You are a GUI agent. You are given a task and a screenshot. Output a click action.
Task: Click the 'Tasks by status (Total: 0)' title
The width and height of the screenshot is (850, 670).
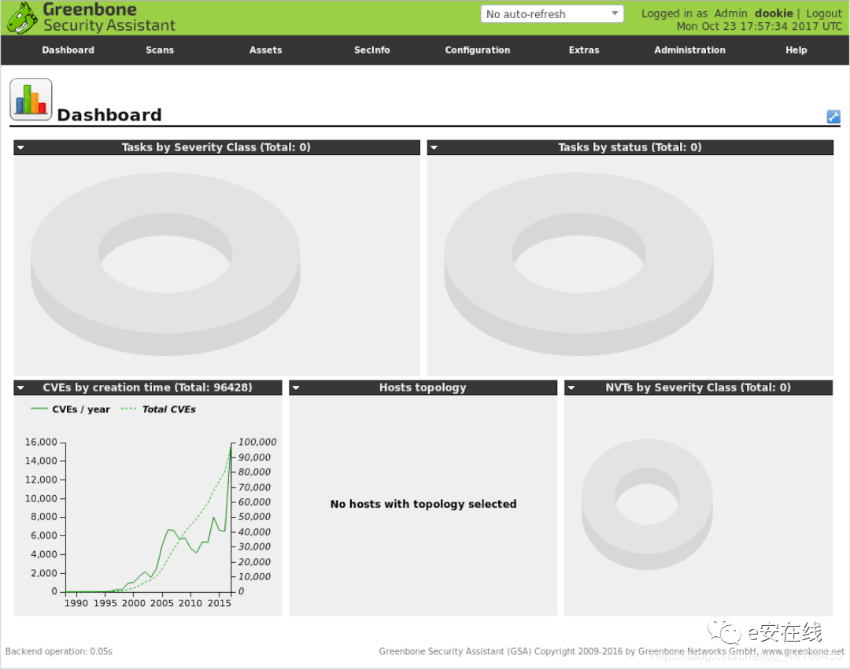(630, 147)
